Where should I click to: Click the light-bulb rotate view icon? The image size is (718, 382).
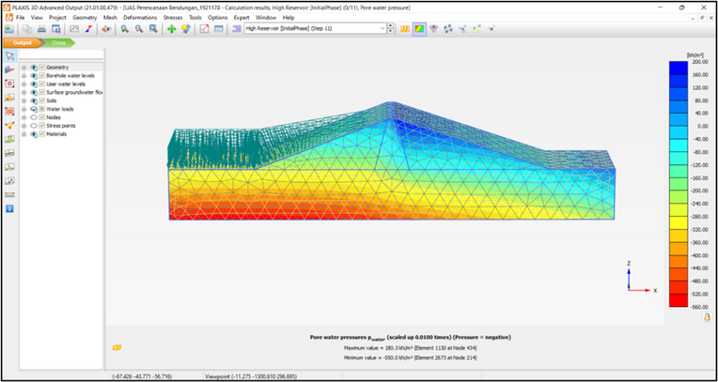point(185,29)
